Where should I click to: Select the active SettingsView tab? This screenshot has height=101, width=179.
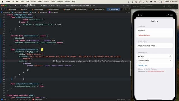[x=113, y=9]
